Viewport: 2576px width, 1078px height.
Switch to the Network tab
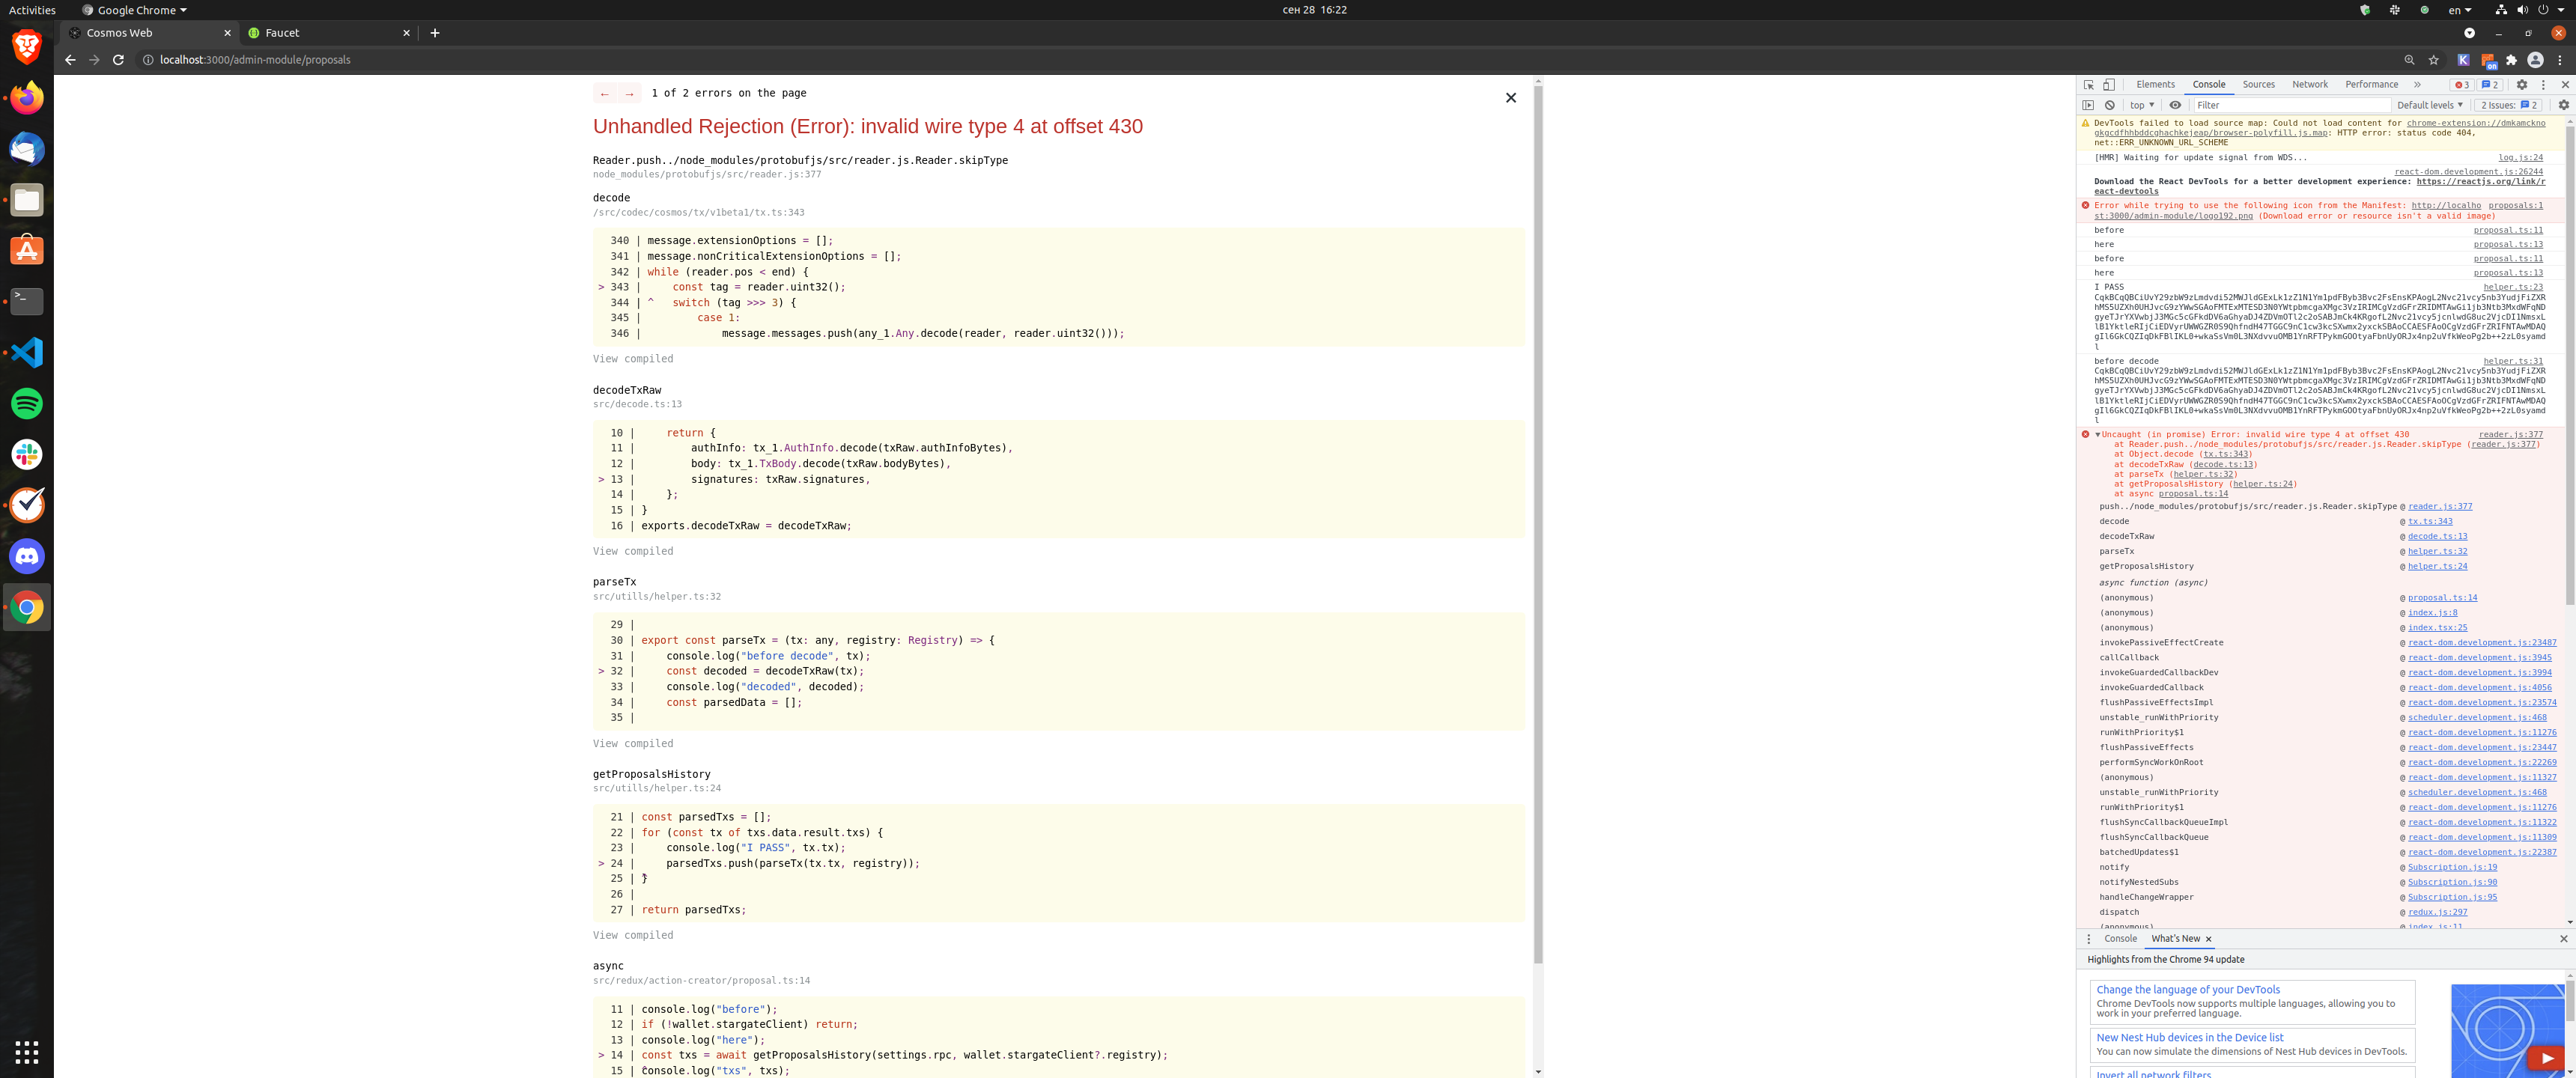[2310, 84]
